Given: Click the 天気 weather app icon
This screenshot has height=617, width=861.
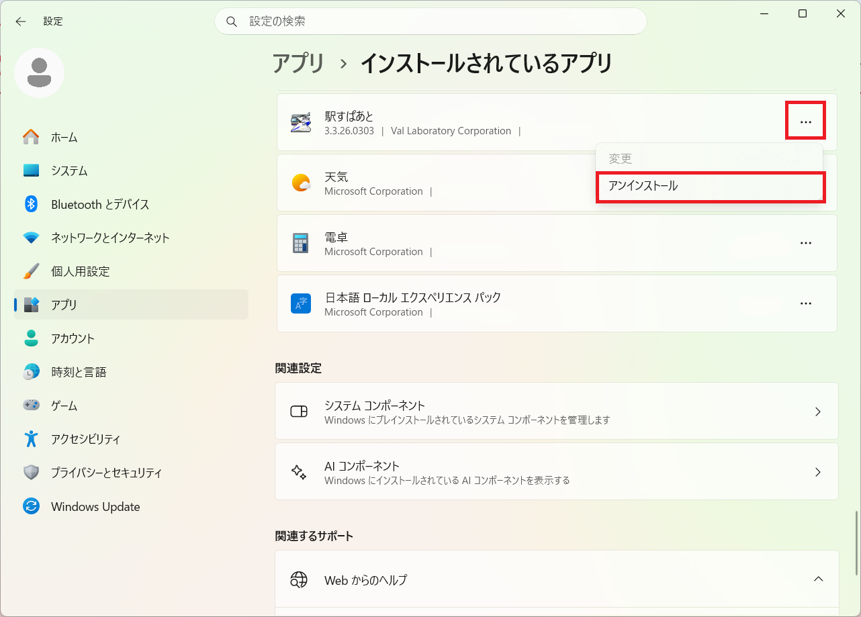Looking at the screenshot, I should point(300,183).
